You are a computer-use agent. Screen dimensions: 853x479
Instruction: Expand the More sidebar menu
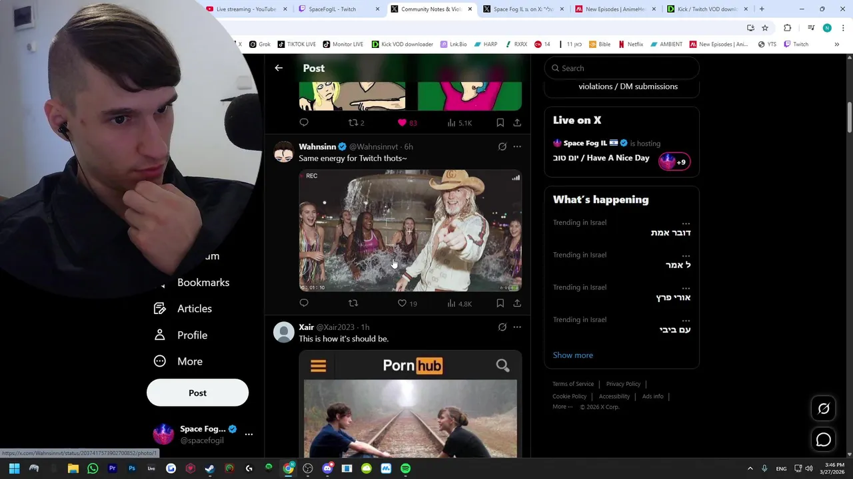click(x=178, y=361)
